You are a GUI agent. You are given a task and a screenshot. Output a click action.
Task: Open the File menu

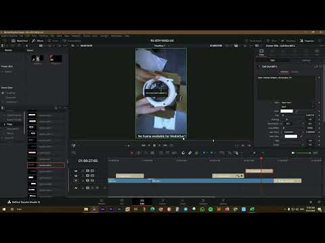pos(21,36)
